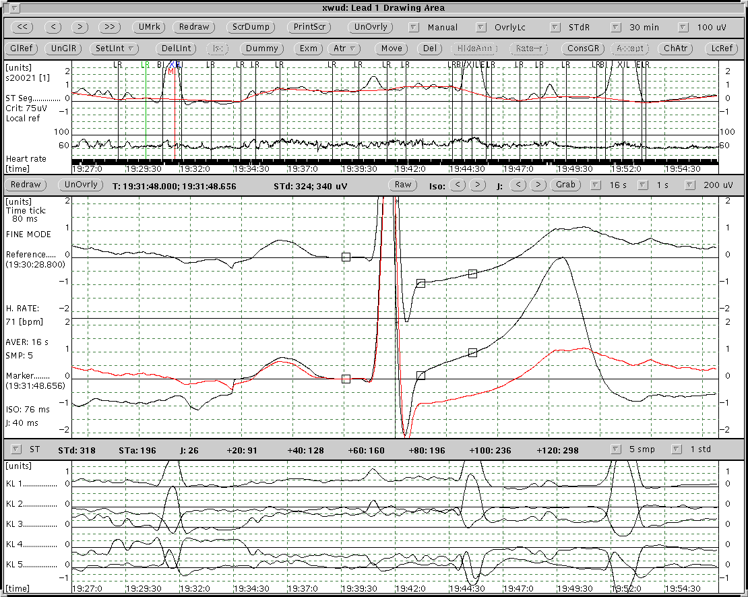Image resolution: width=748 pixels, height=597 pixels.
Task: Step back with the single-left arrow button
Action: click(55, 28)
